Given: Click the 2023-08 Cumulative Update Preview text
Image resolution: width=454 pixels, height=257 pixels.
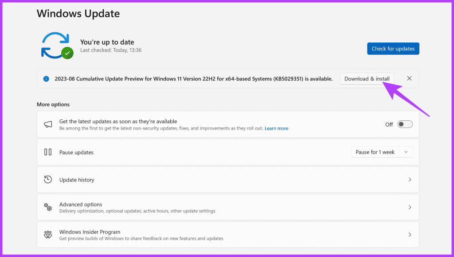Looking at the screenshot, I should (x=194, y=79).
